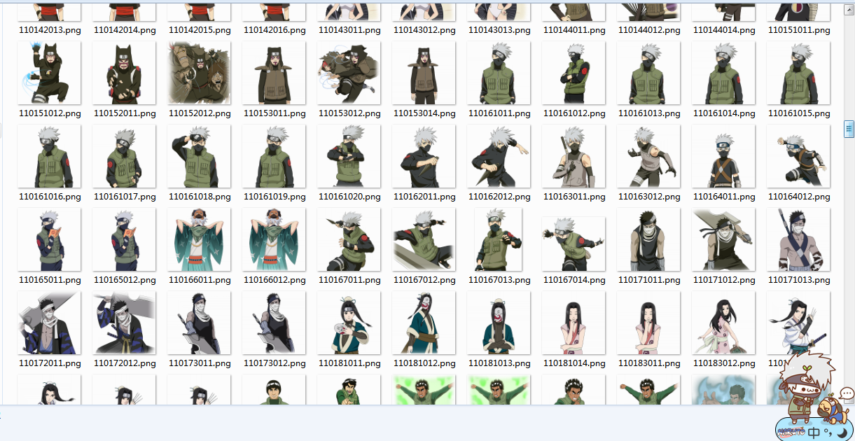Image resolution: width=855 pixels, height=441 pixels.
Task: Pick the thumbnail for 110181014.png
Action: (574, 323)
